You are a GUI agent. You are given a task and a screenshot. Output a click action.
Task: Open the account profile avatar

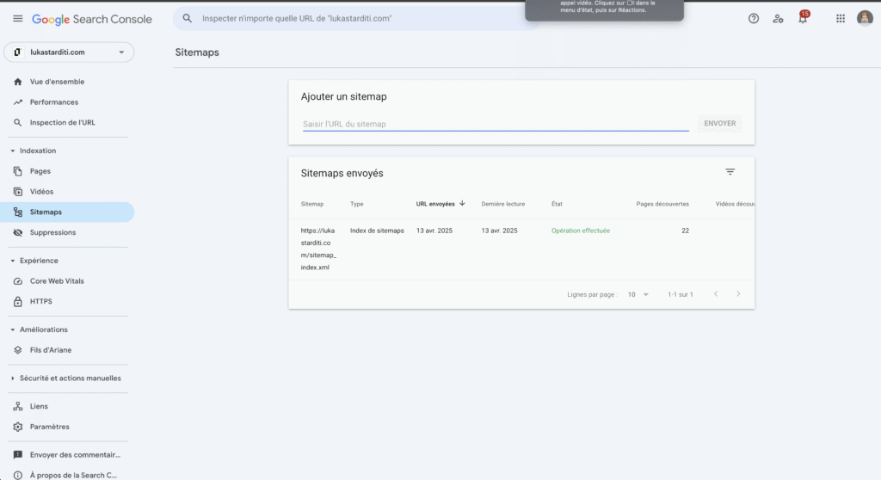point(865,19)
